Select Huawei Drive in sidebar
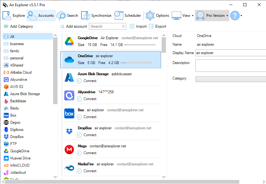 point(28,158)
